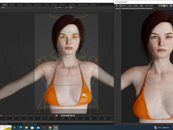Switch to the Scripting workspace
The image size is (173, 130).
[93, 5]
